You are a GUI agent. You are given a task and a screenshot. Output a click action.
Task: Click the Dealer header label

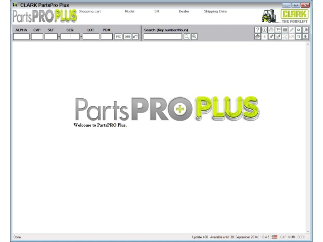(x=184, y=11)
